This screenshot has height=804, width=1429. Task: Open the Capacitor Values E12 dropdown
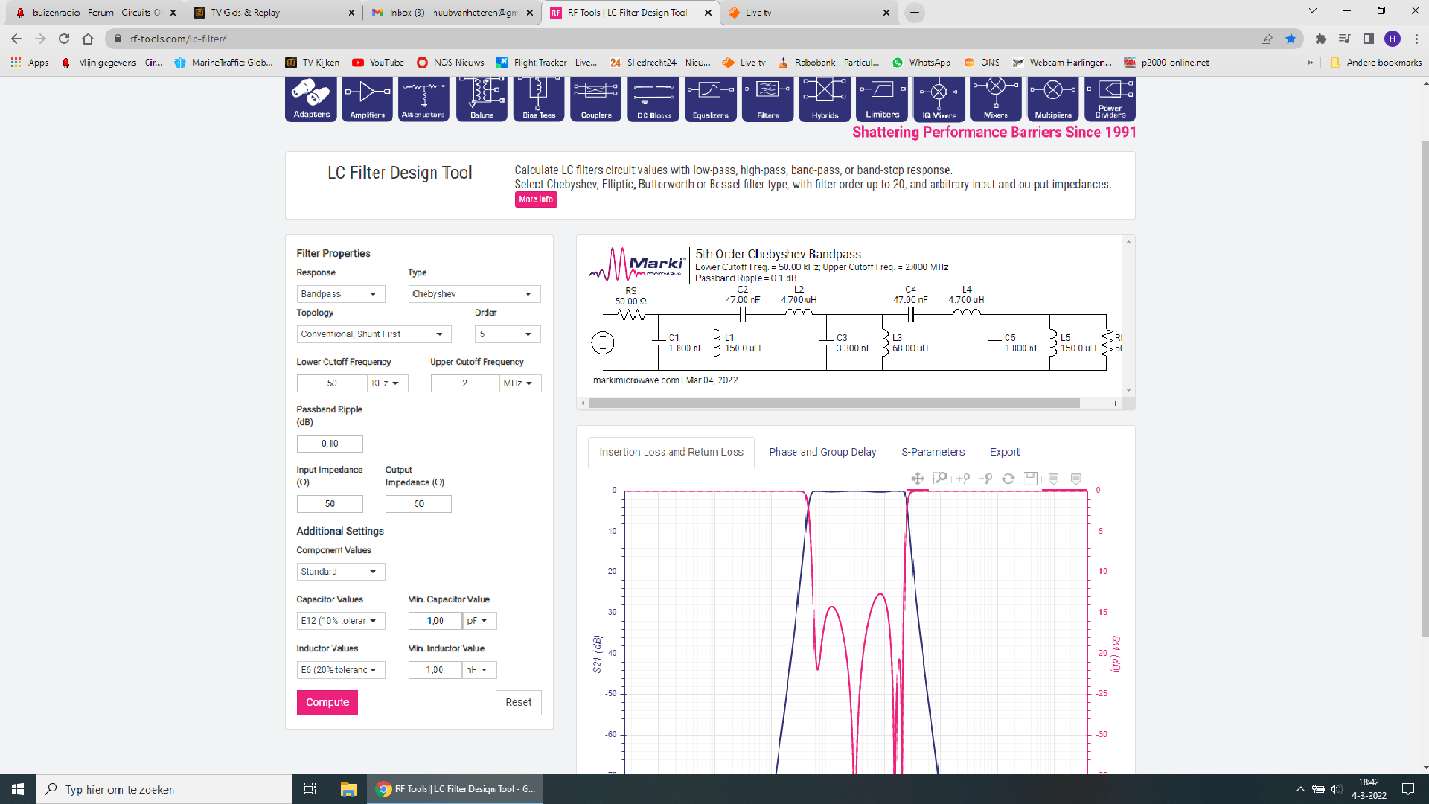pos(341,621)
